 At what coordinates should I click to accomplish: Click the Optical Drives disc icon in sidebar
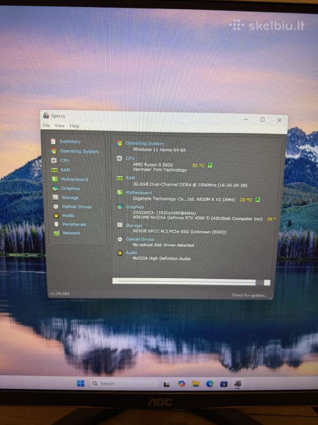(56, 206)
